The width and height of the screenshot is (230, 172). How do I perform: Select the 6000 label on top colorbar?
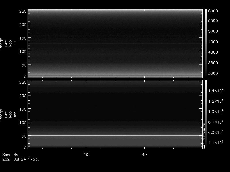click(x=213, y=11)
